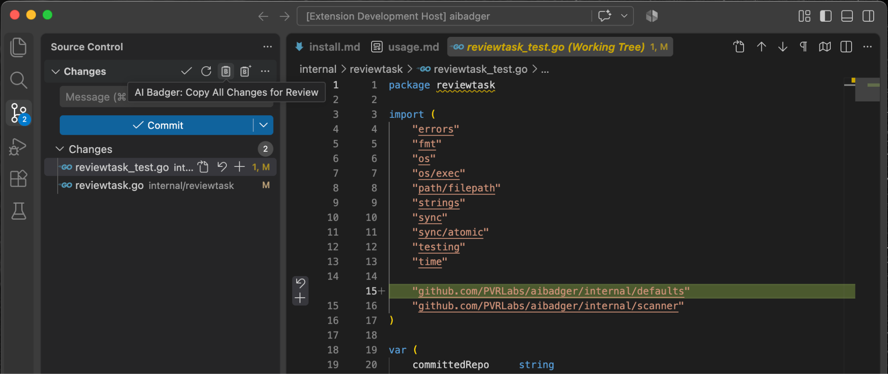Open file icon on reviewtask_test.go row

(x=203, y=167)
